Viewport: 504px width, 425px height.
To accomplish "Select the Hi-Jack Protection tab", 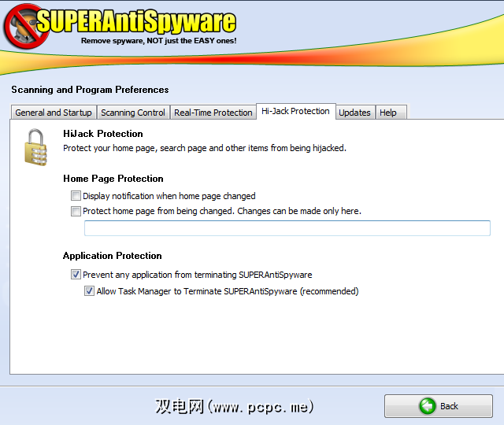I will 296,111.
